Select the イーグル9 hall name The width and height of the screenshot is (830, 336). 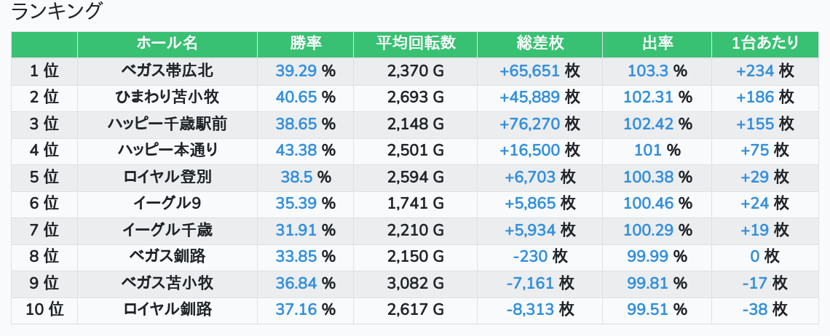coord(167,204)
